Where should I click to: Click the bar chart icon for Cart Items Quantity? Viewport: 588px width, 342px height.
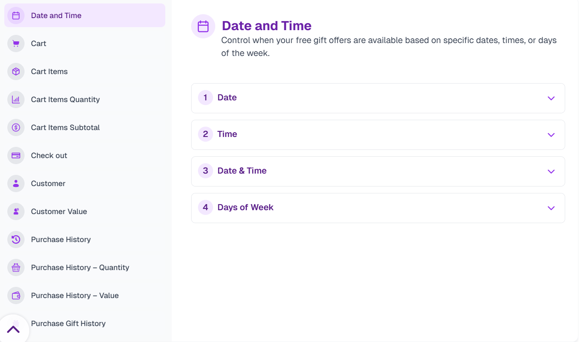(x=16, y=99)
